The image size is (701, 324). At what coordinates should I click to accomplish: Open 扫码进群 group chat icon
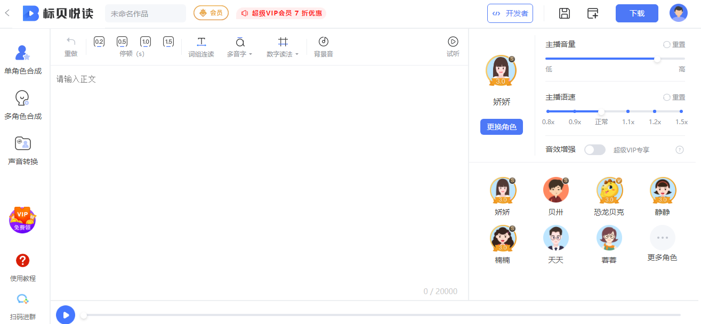click(x=23, y=306)
